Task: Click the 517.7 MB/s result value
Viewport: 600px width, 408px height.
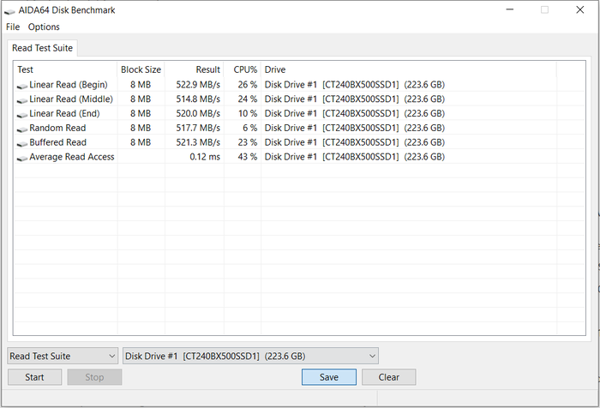Action: coord(198,128)
